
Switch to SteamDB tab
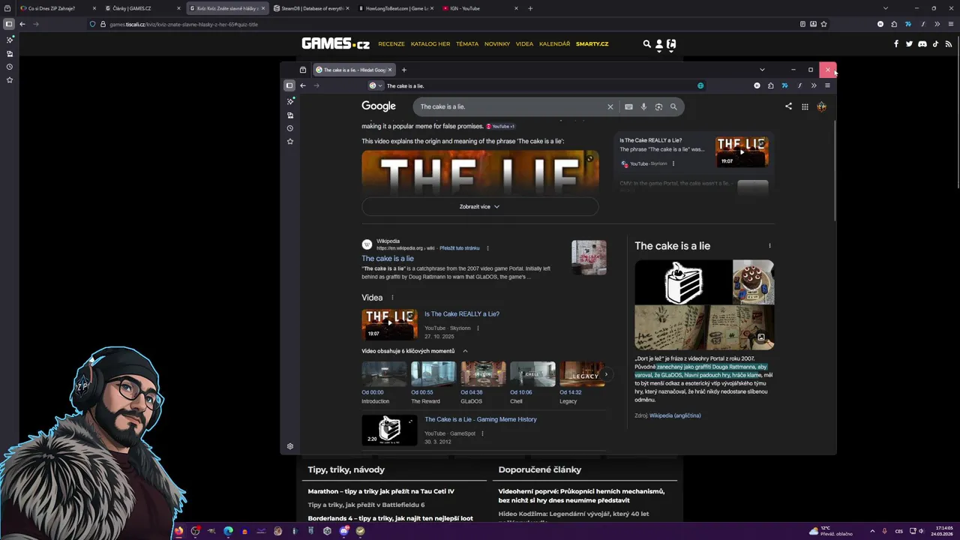pyautogui.click(x=311, y=8)
